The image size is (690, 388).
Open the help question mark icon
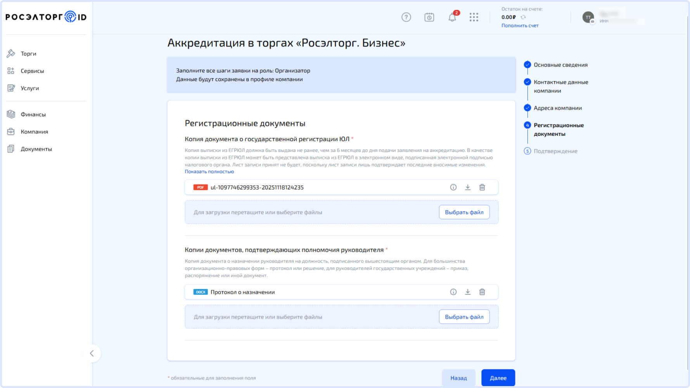(x=406, y=17)
